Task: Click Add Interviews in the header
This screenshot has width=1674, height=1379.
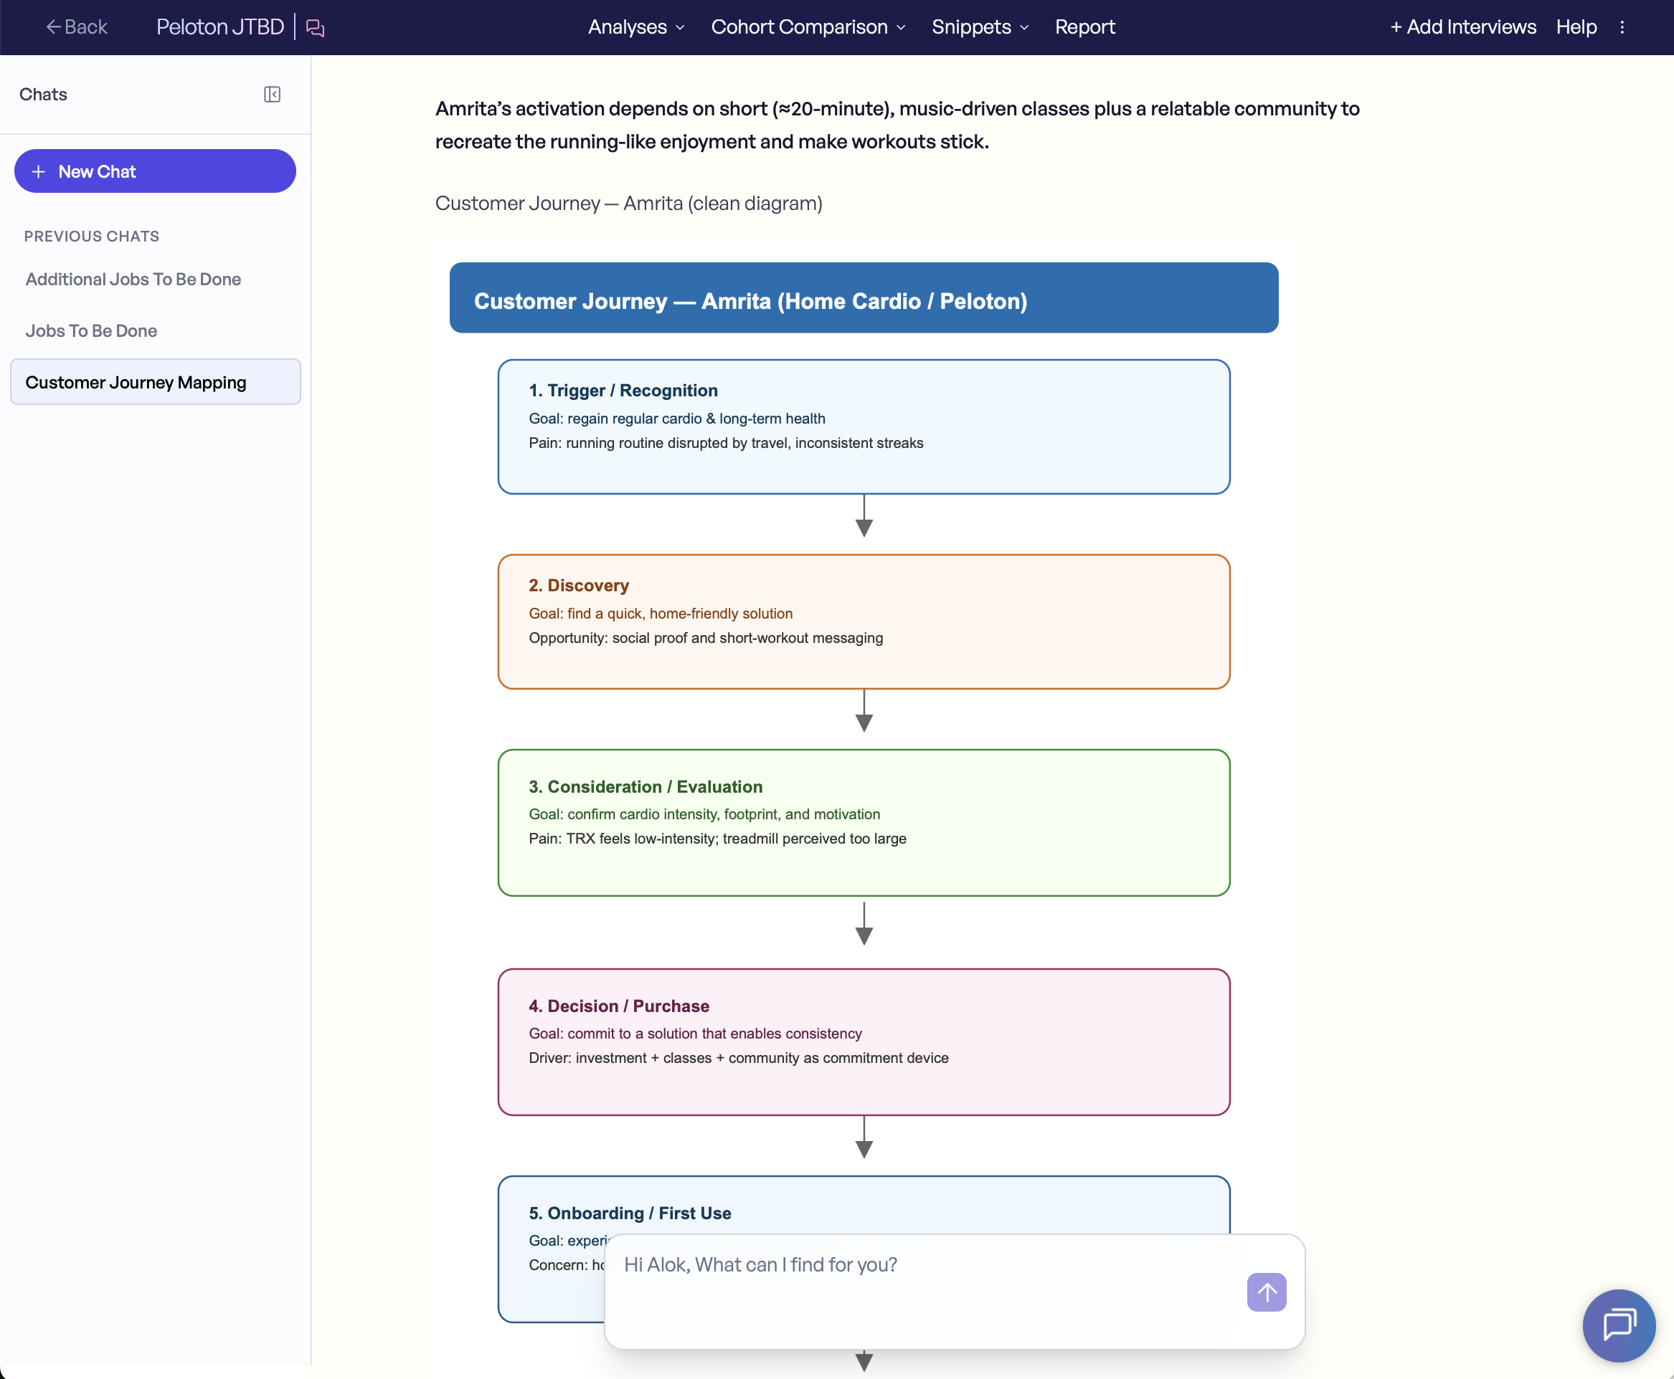Action: pyautogui.click(x=1462, y=27)
